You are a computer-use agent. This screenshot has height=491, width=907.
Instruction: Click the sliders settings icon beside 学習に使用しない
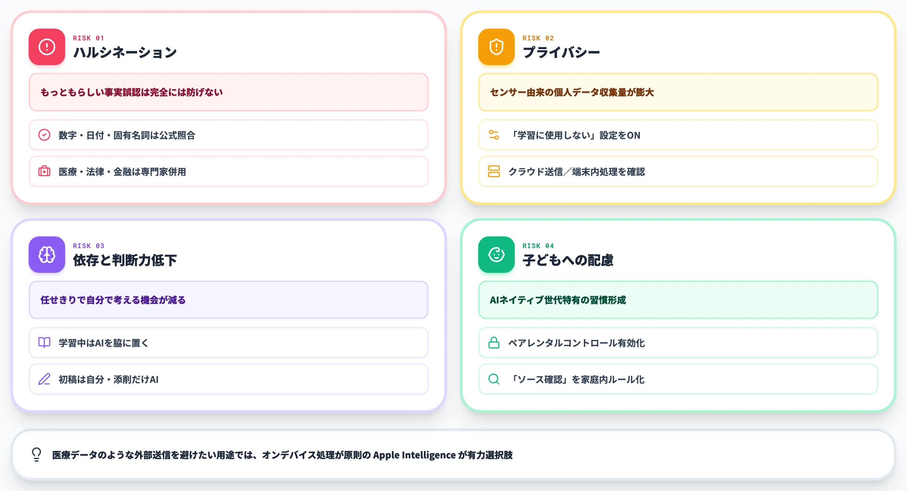point(494,135)
